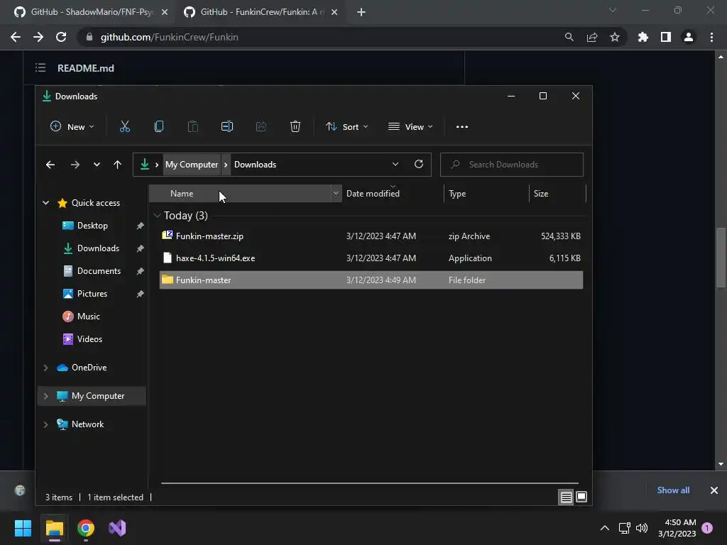Open Chrome extensions puzzle icon

click(643, 37)
